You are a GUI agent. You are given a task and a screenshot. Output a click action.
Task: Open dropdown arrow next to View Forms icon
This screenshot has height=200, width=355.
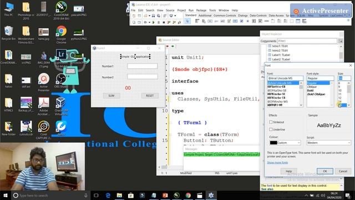175,16
